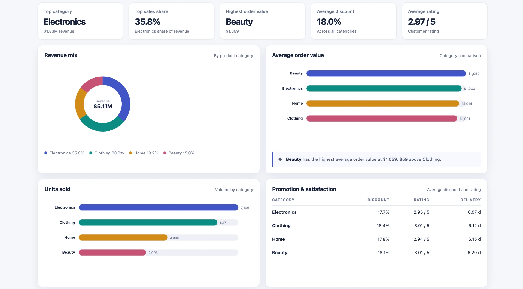Click the 'Customer rating' caption
523x289 pixels.
coord(423,31)
